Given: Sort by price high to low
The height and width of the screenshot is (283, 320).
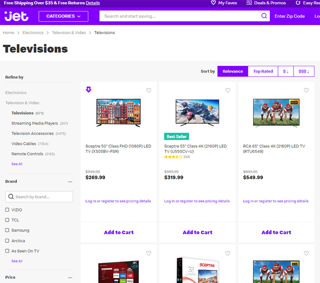Looking at the screenshot, I should (x=304, y=71).
